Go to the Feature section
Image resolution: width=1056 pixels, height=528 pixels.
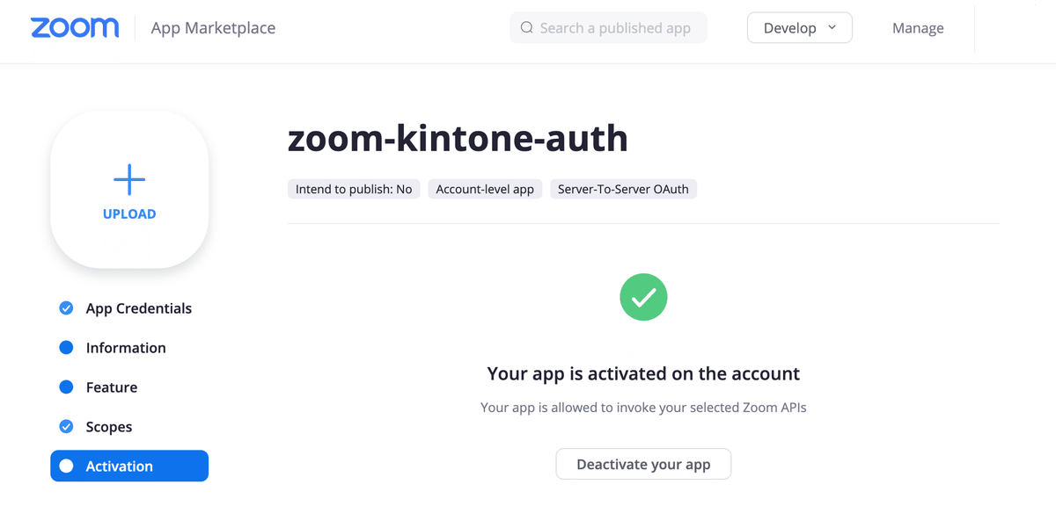112,387
